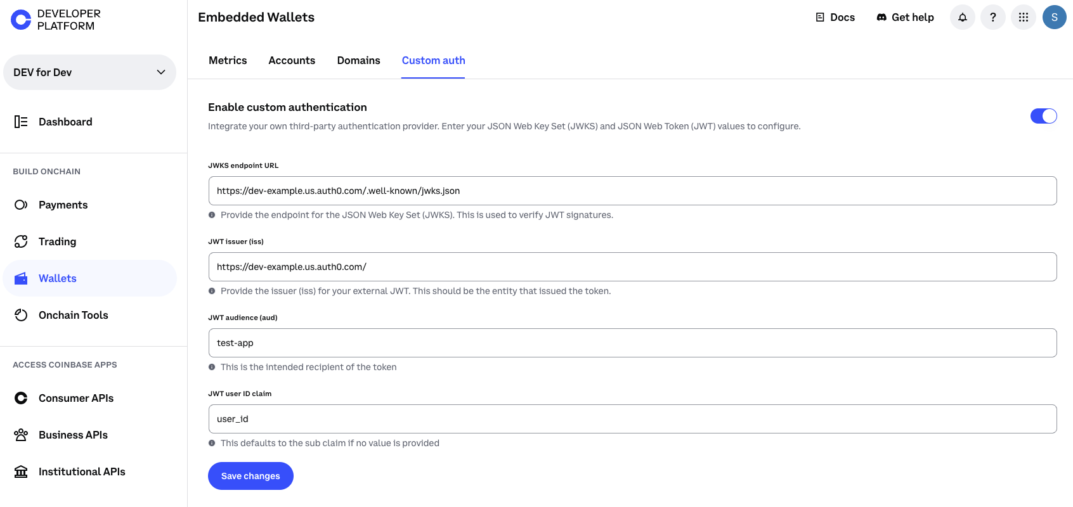1073x507 pixels.
Task: Click the Wallets sidebar icon
Action: 21,278
